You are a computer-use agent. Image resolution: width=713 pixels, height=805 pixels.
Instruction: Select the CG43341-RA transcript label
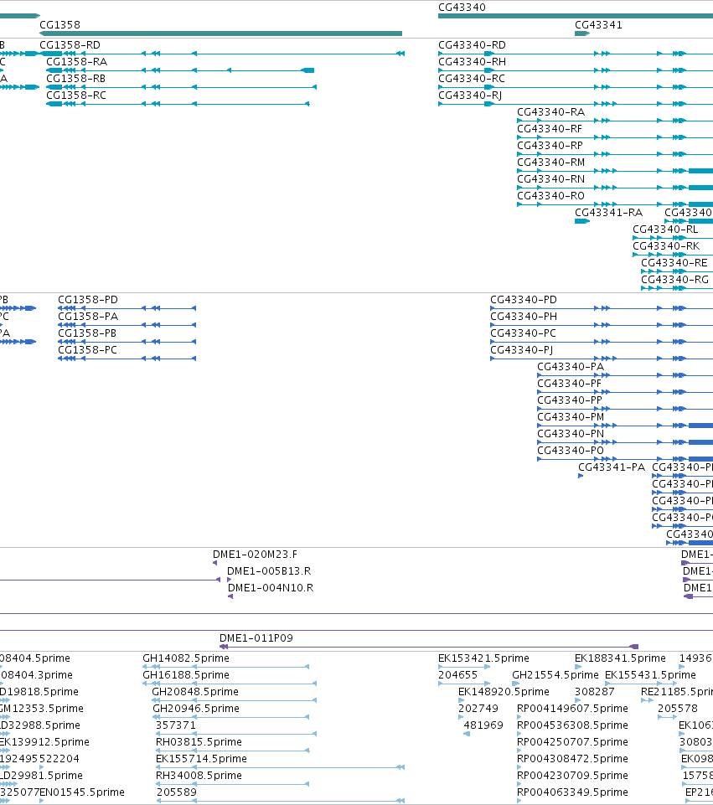point(608,212)
